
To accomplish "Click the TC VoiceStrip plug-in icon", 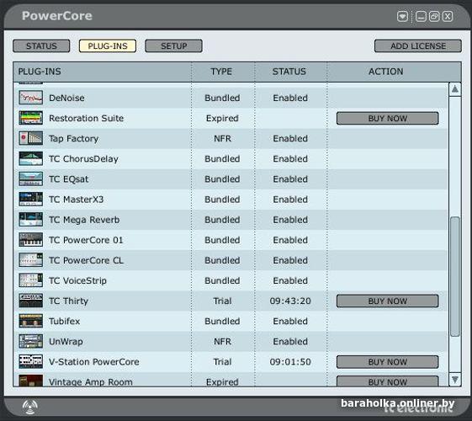I will (x=30, y=280).
